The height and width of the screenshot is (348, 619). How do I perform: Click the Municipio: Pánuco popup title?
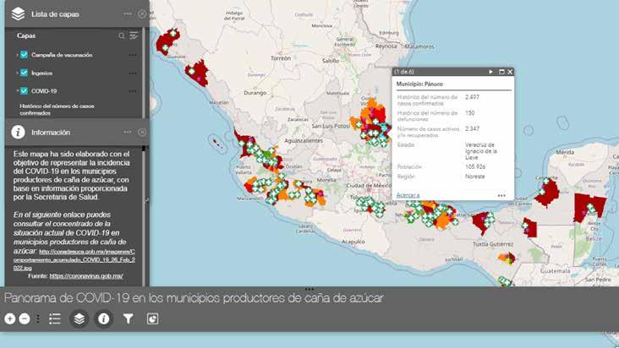click(x=419, y=84)
